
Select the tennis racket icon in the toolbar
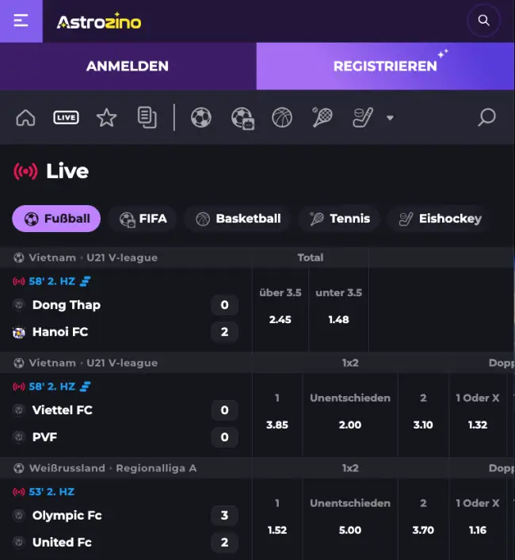(x=322, y=117)
